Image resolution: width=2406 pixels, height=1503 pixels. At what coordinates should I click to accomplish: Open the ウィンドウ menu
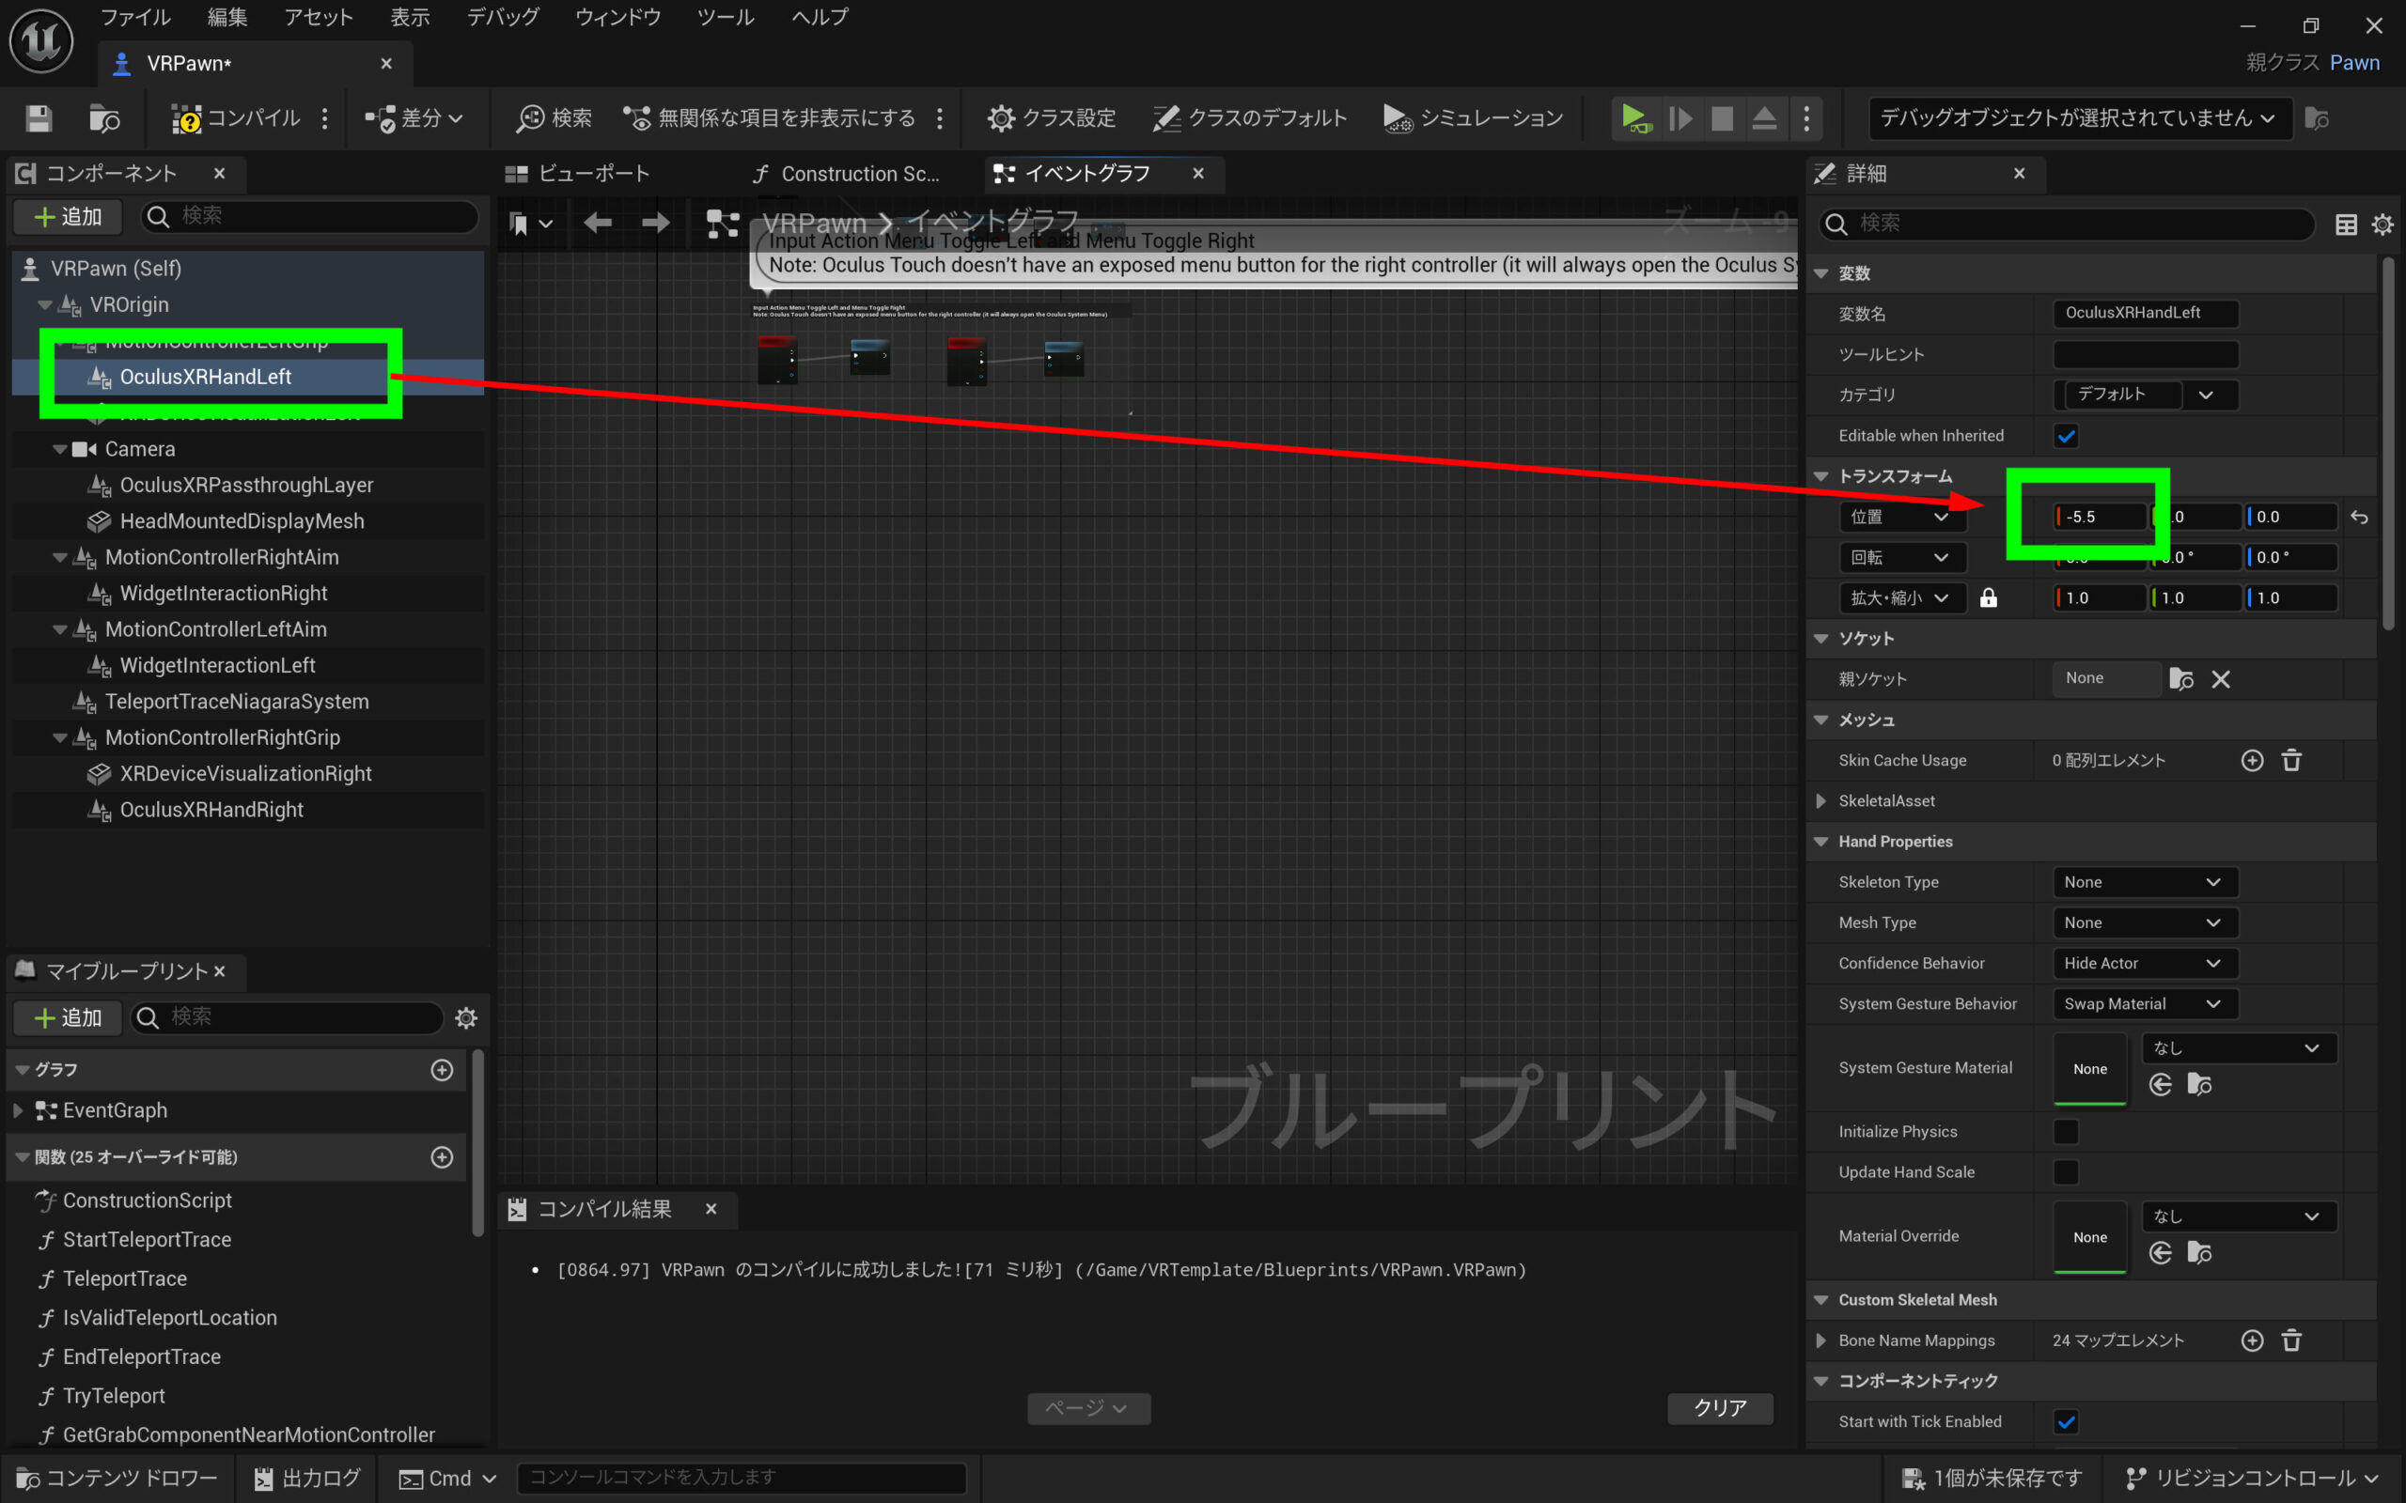(x=617, y=17)
